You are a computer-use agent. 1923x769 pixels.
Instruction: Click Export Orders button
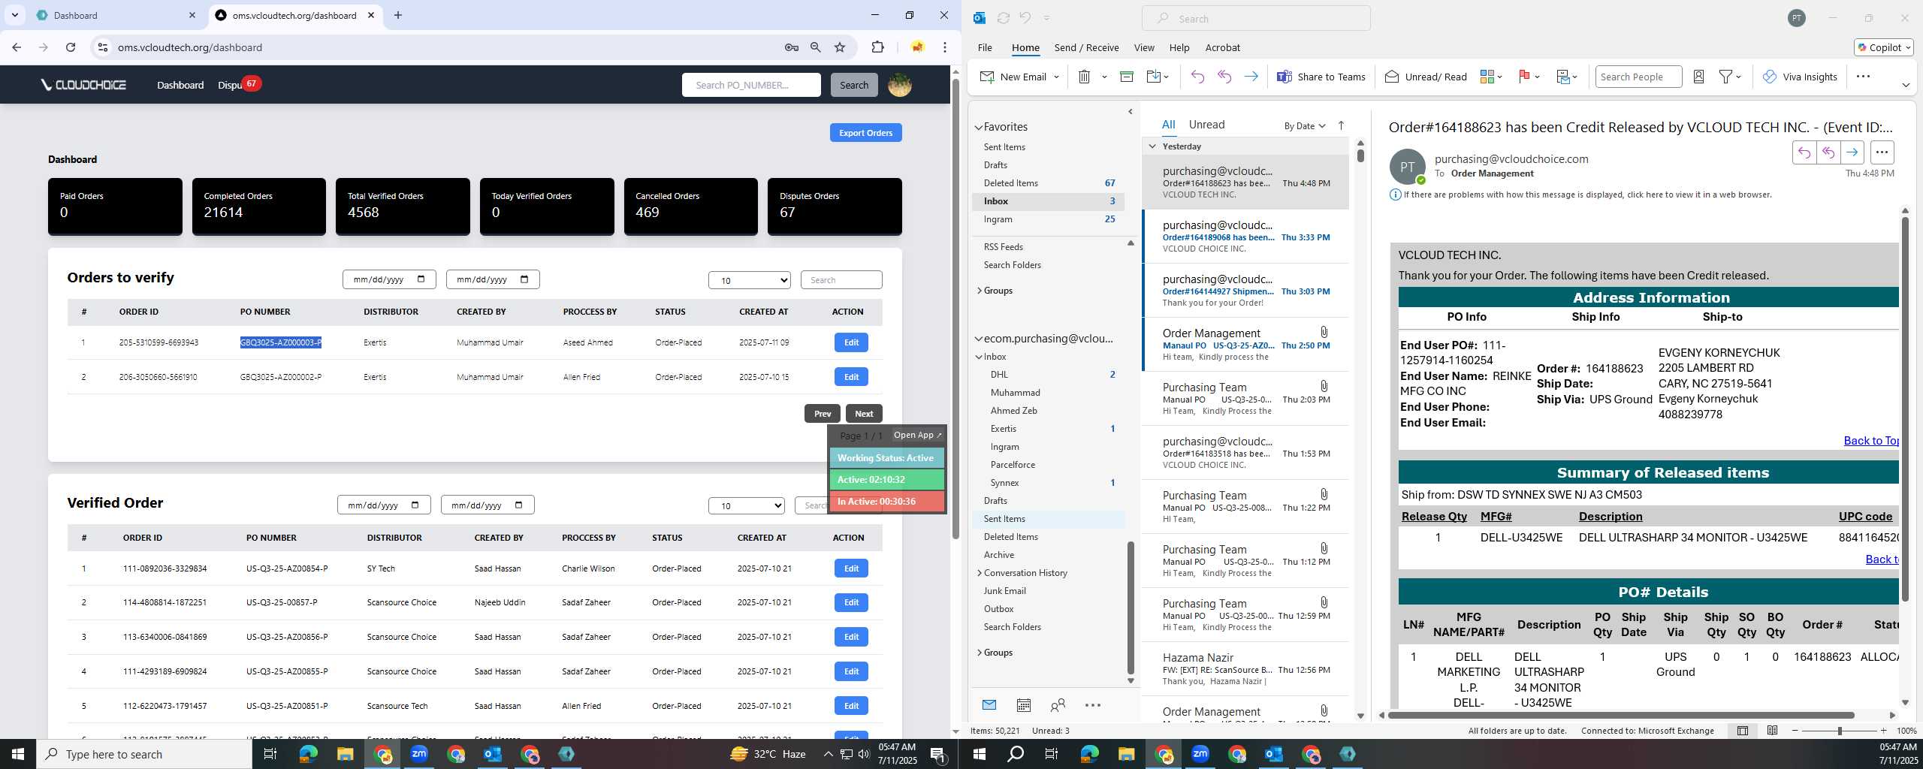865,133
